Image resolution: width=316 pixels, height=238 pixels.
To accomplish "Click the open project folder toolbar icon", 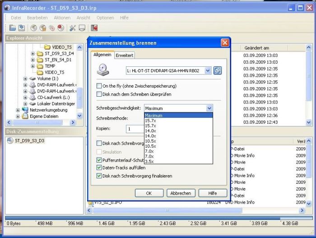I will click(13, 28).
